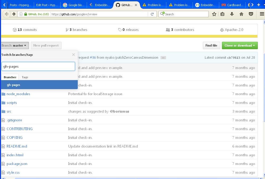
Task: Click the browser Search box
Action: click(x=184, y=14)
